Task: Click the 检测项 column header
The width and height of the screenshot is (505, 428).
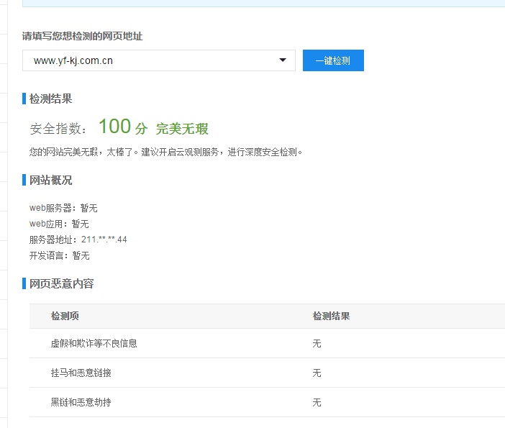Action: pos(65,316)
